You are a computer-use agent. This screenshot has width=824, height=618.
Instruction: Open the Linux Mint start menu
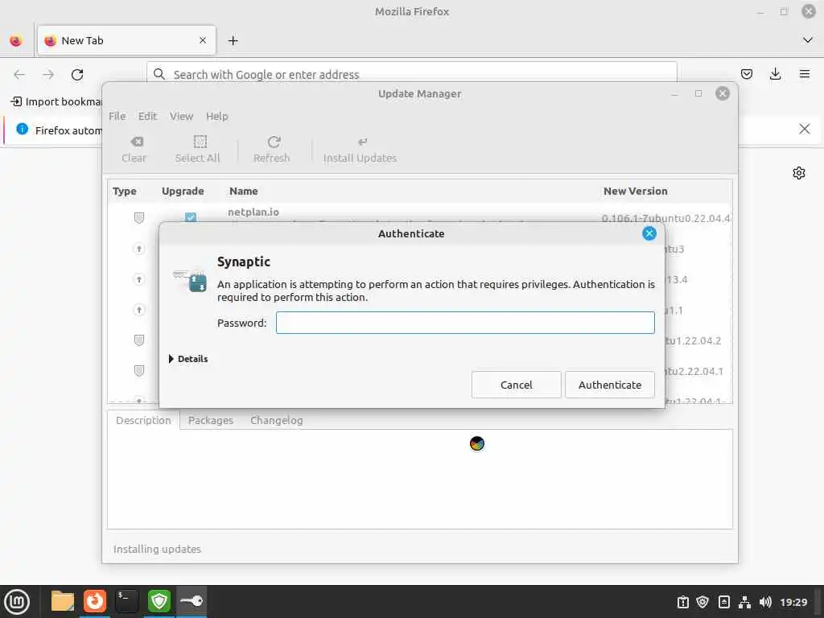[17, 601]
